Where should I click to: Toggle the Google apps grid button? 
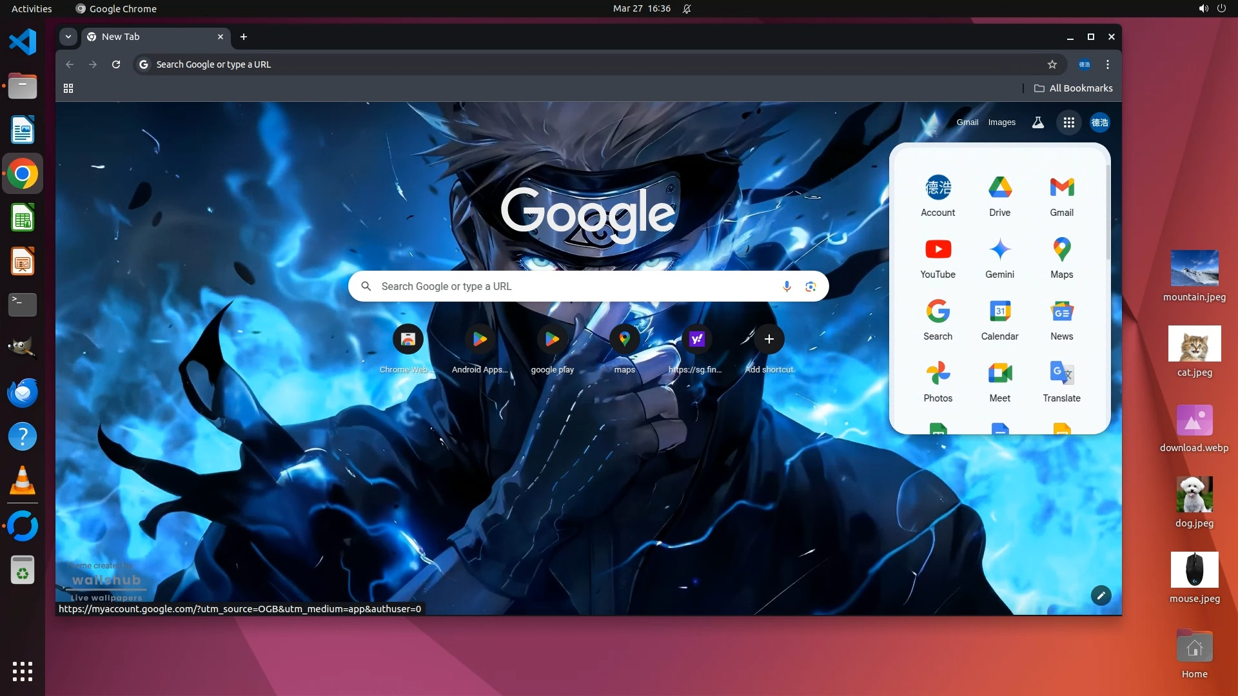point(1068,122)
